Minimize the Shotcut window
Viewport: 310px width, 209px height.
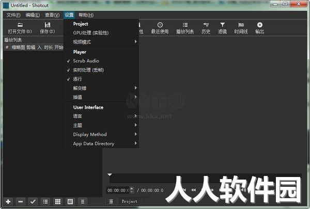tap(275, 4)
